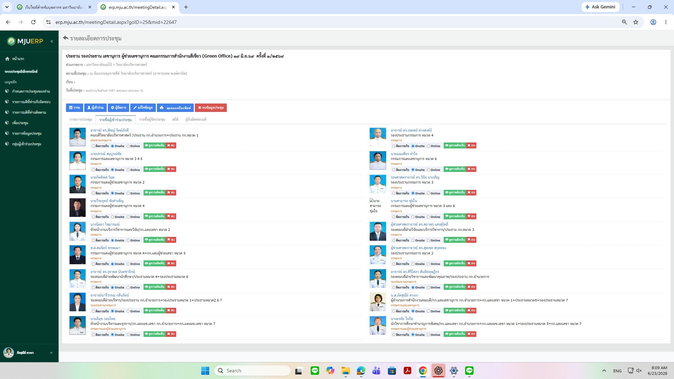Image resolution: width=674 pixels, height=379 pixels.
Task: Open กำหนดการประชุมของท่าน in the sidebar
Action: coord(31,91)
